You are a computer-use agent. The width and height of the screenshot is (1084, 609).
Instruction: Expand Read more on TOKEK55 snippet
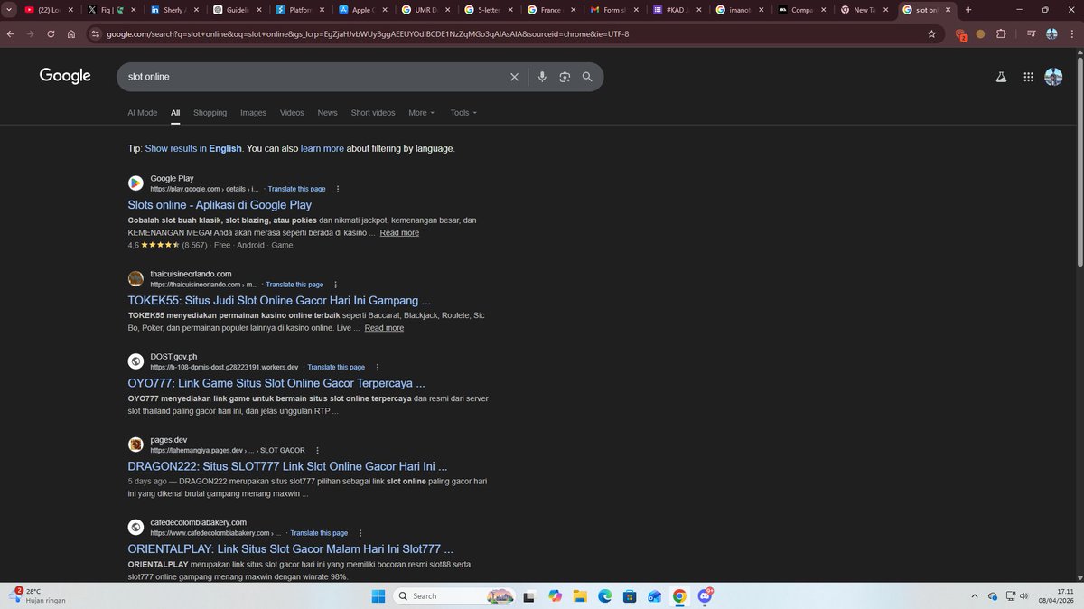pos(384,328)
